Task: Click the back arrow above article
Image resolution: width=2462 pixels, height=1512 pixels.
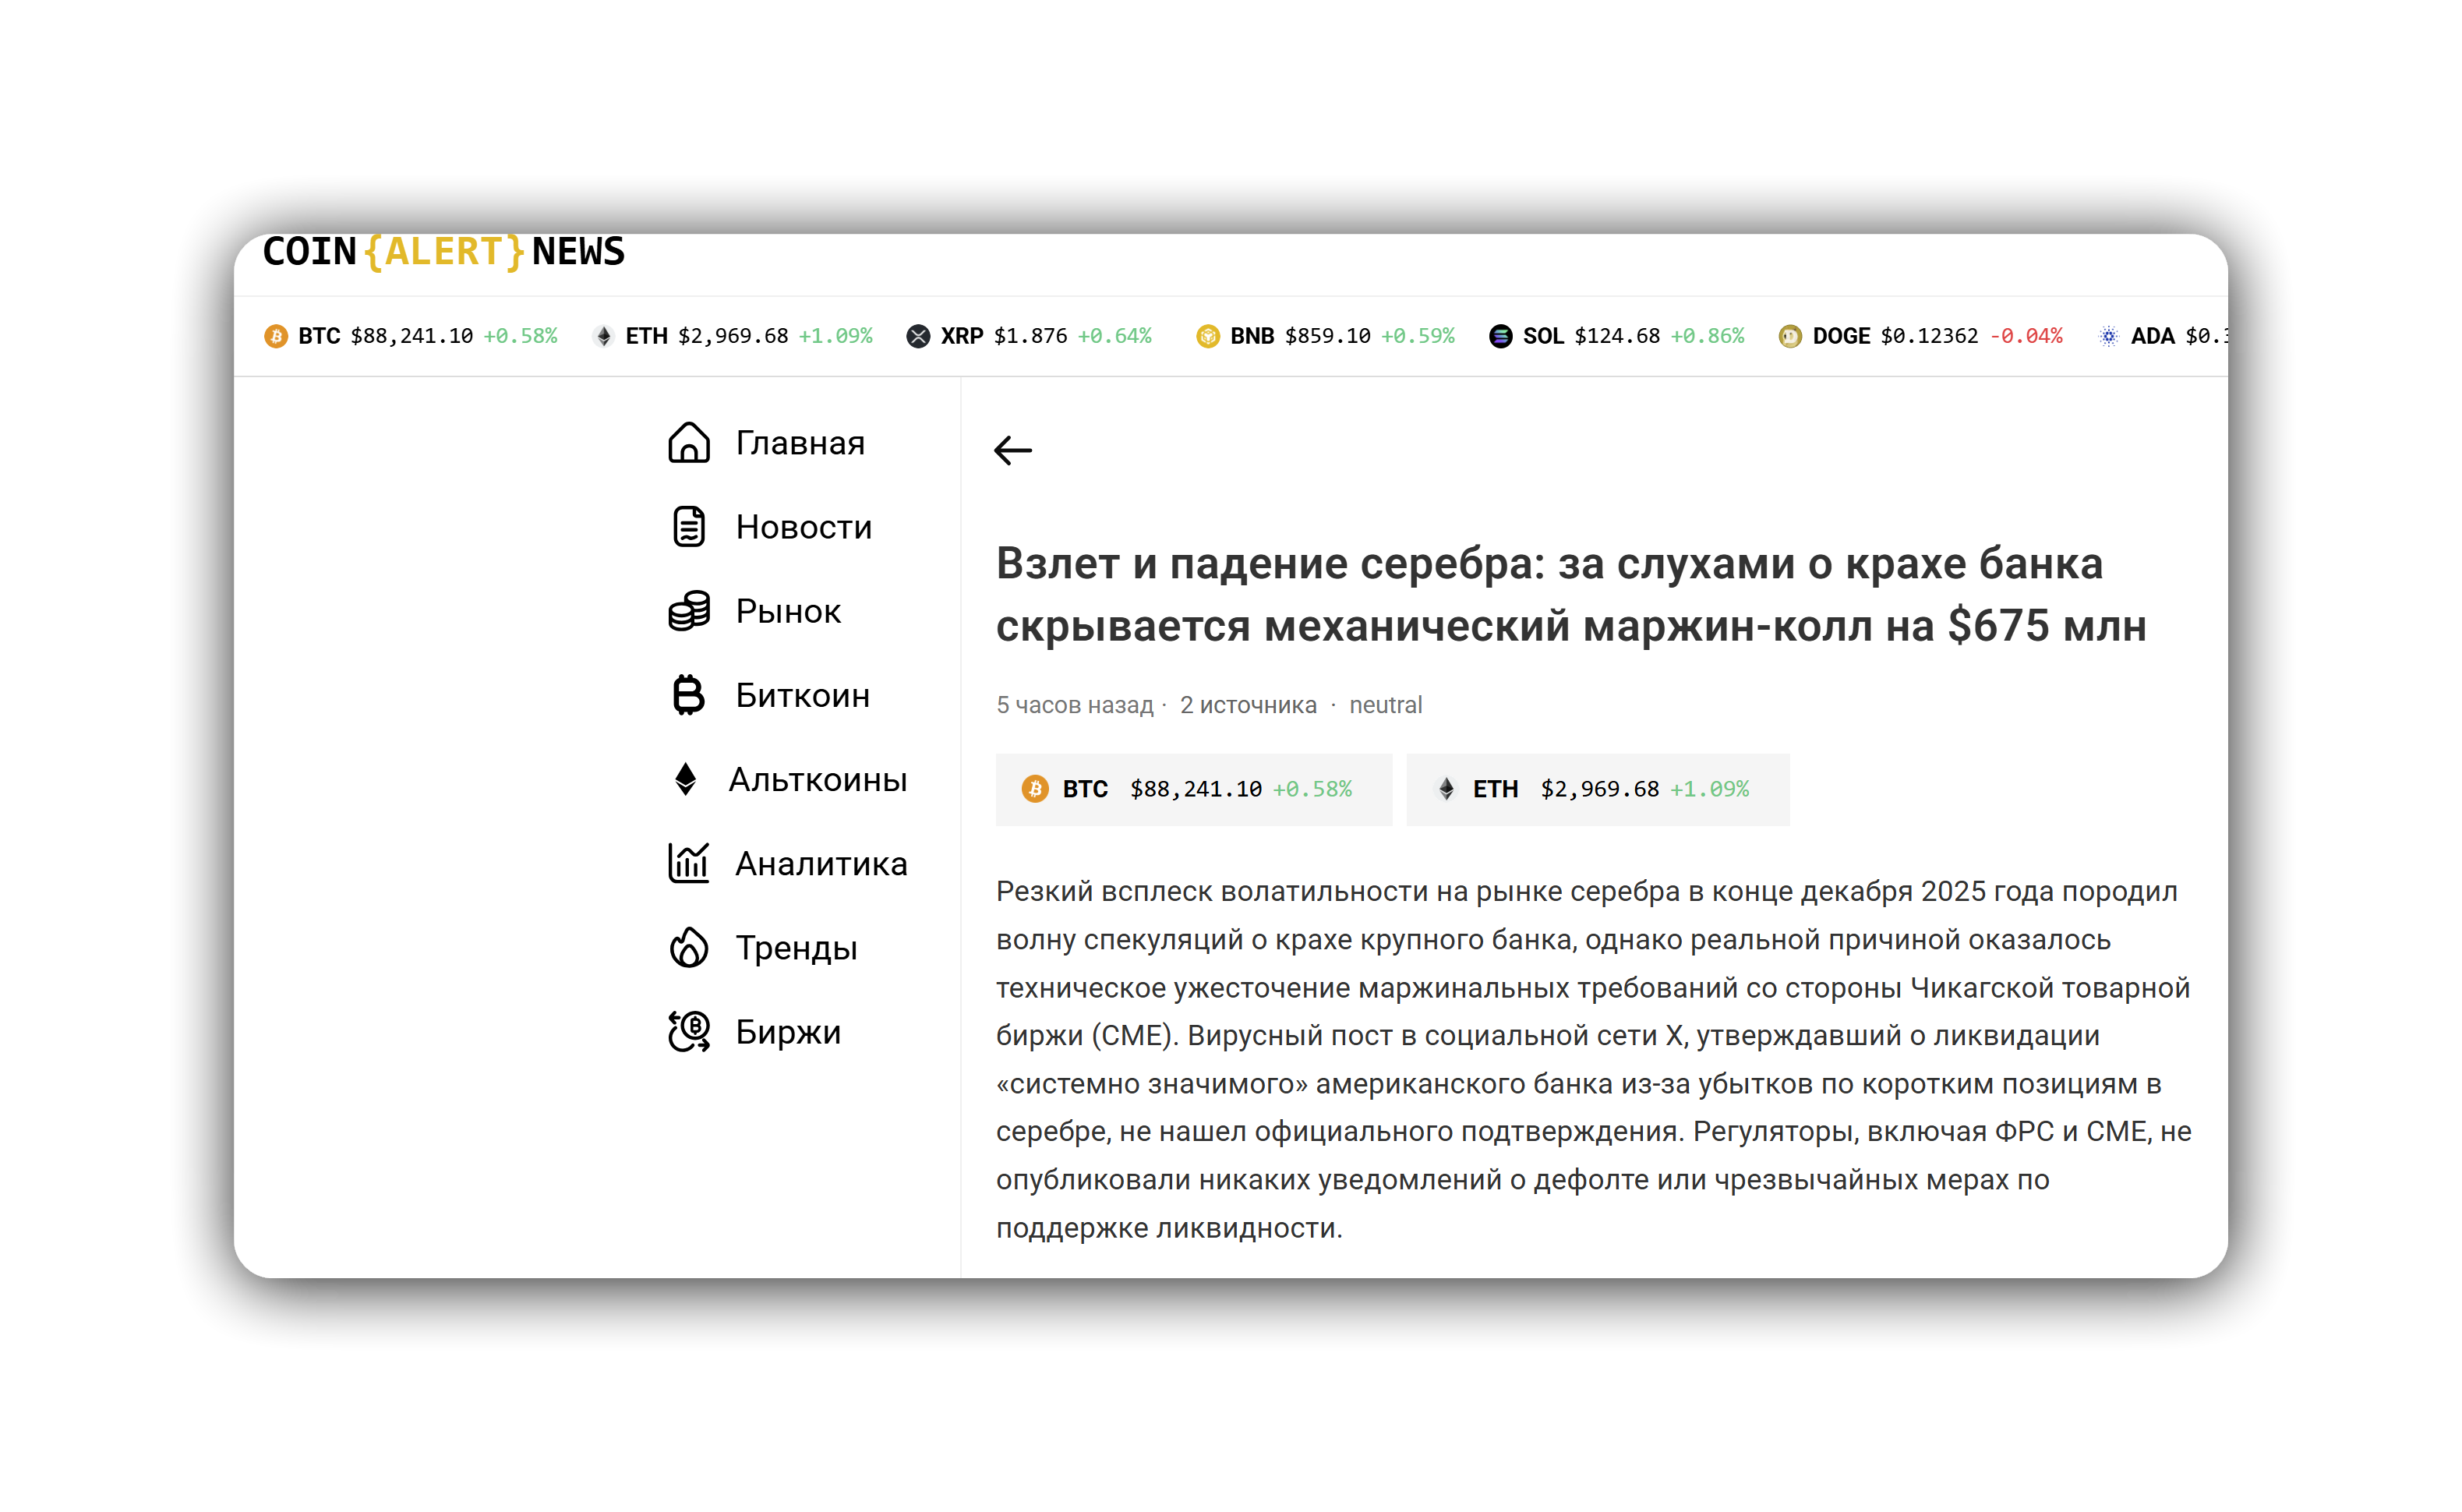Action: tap(1012, 451)
